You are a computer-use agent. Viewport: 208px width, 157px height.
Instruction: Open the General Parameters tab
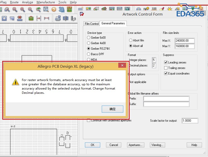(x=113, y=23)
